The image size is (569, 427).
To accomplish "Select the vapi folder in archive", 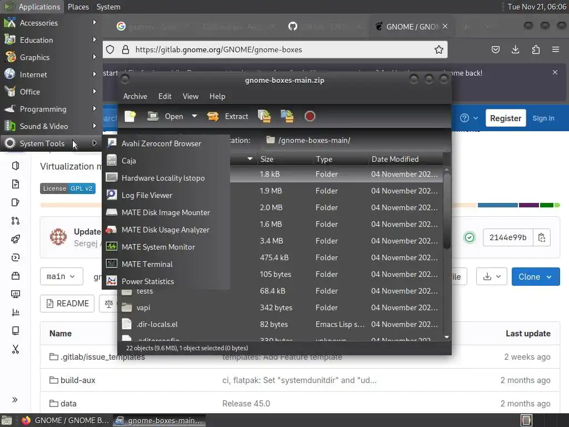I will click(x=280, y=307).
